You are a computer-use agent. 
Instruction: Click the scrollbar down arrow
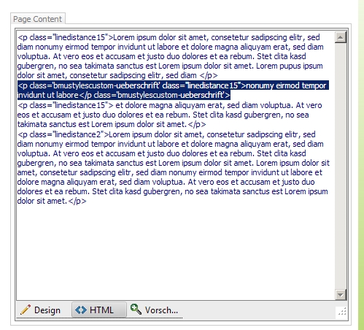341,295
